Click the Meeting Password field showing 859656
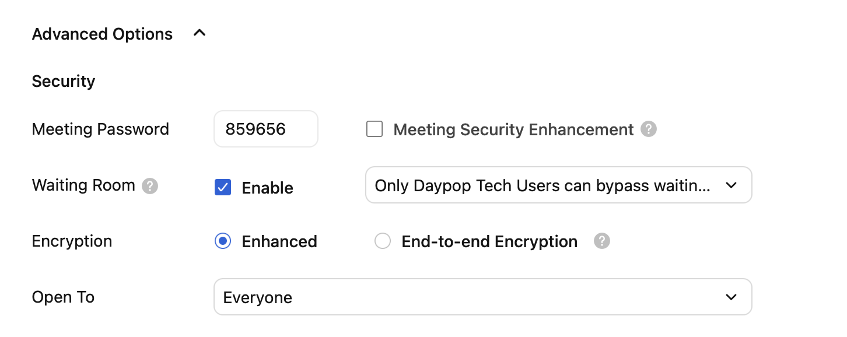This screenshot has width=847, height=337. pyautogui.click(x=265, y=129)
